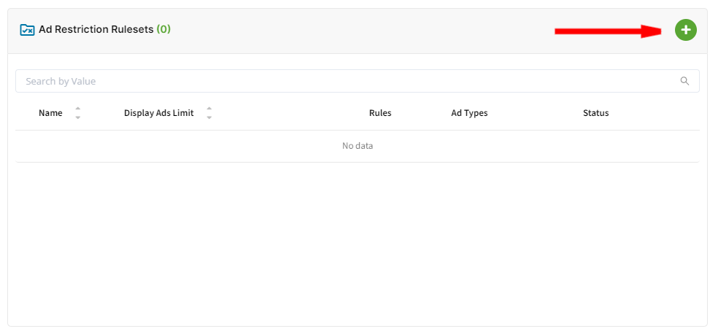This screenshot has height=334, width=710.
Task: Sort Name column ascending with up arrow
Action: coord(78,109)
